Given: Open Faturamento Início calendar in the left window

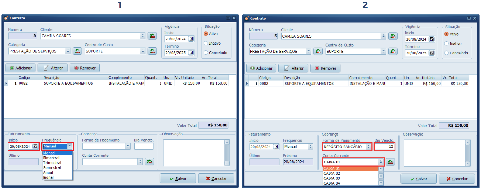Looking at the screenshot, I should click(x=35, y=146).
